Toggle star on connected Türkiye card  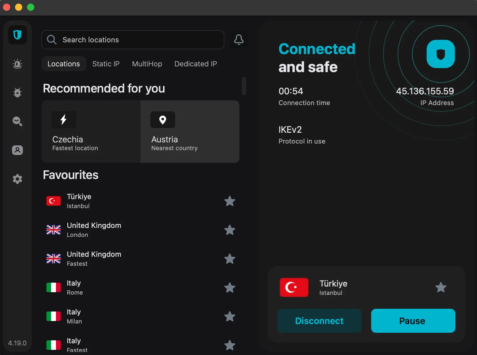click(441, 287)
